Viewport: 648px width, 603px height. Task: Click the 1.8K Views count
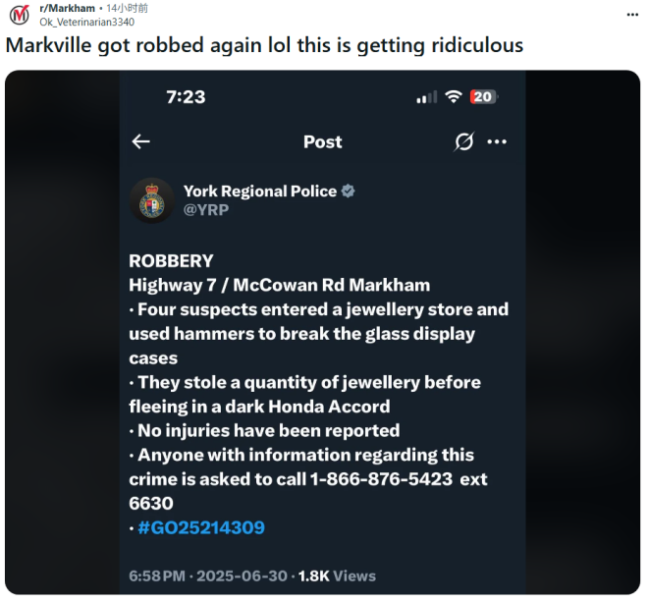[337, 576]
